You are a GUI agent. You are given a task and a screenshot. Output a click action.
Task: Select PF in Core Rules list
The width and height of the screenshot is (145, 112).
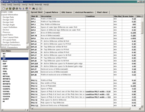[4, 101]
